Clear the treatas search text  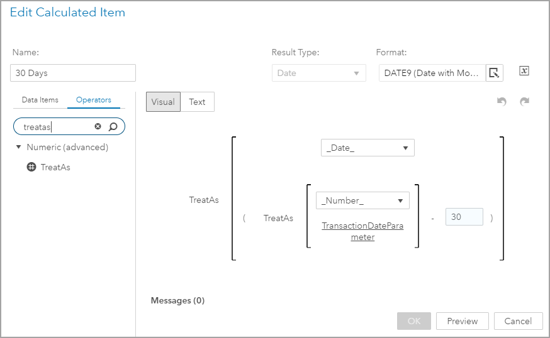98,127
